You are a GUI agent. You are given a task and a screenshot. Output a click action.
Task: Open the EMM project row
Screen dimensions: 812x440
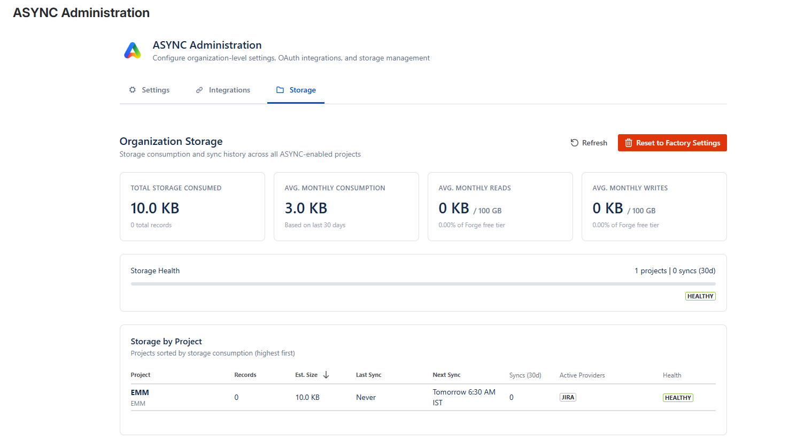(x=140, y=392)
